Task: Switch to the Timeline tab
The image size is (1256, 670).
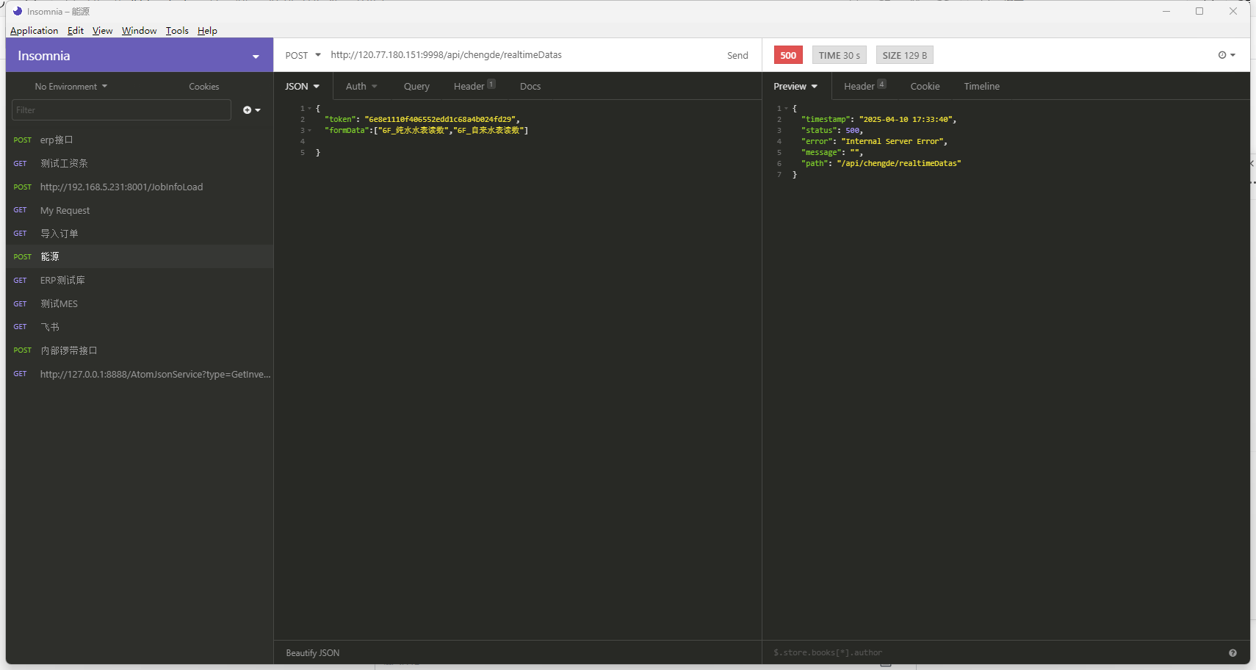Action: tap(981, 87)
